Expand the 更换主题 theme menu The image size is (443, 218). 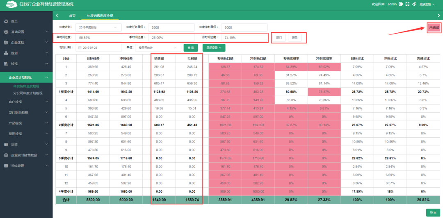(427, 4)
